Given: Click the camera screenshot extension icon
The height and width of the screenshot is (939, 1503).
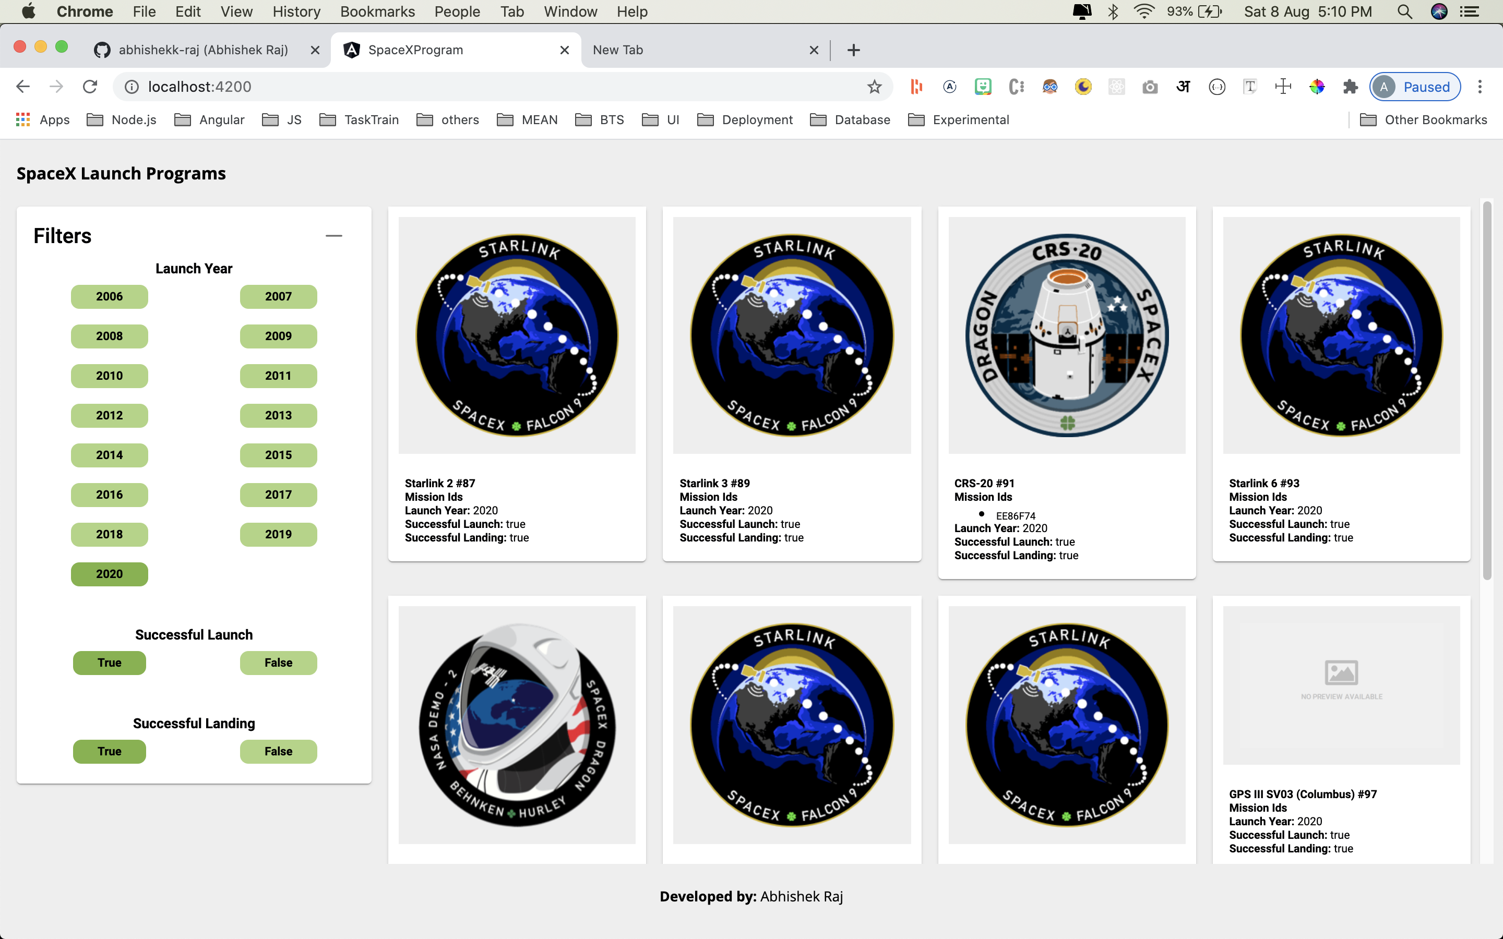Looking at the screenshot, I should tap(1150, 87).
